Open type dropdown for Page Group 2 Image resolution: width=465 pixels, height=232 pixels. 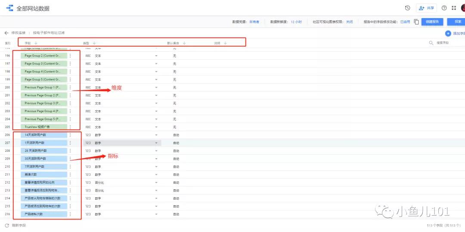click(x=156, y=56)
